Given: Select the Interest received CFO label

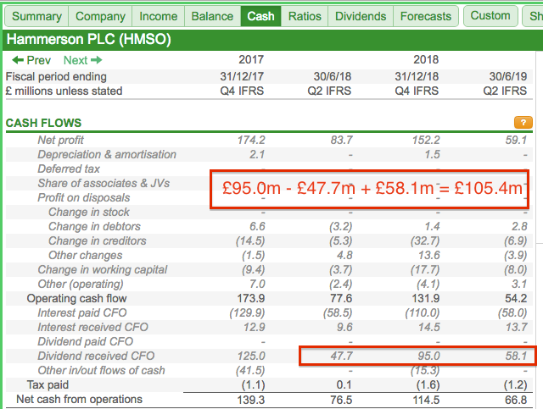Looking at the screenshot, I should (92, 328).
